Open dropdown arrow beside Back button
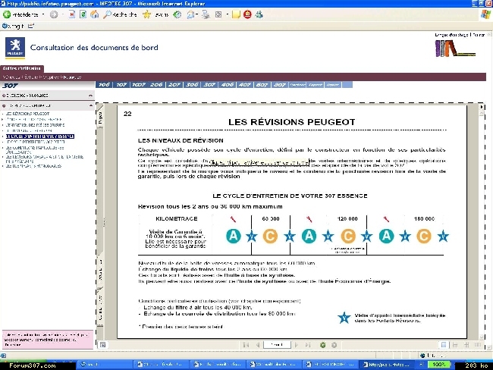 click(43, 14)
